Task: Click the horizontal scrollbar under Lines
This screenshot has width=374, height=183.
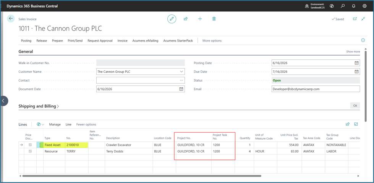Action: (x=142, y=176)
